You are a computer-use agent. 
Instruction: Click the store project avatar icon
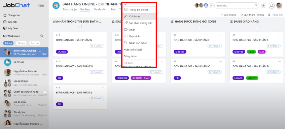[56, 5]
